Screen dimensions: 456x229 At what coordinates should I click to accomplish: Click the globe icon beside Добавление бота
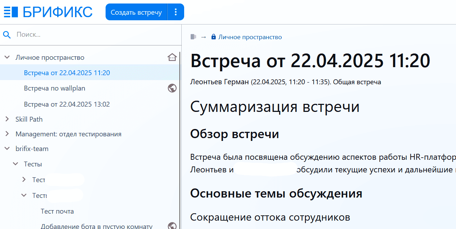coord(172,226)
